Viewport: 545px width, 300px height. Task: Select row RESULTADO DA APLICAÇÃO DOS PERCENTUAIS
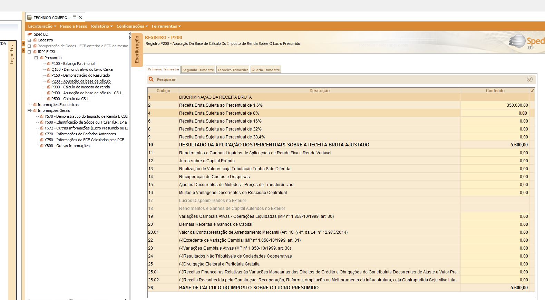(341, 145)
